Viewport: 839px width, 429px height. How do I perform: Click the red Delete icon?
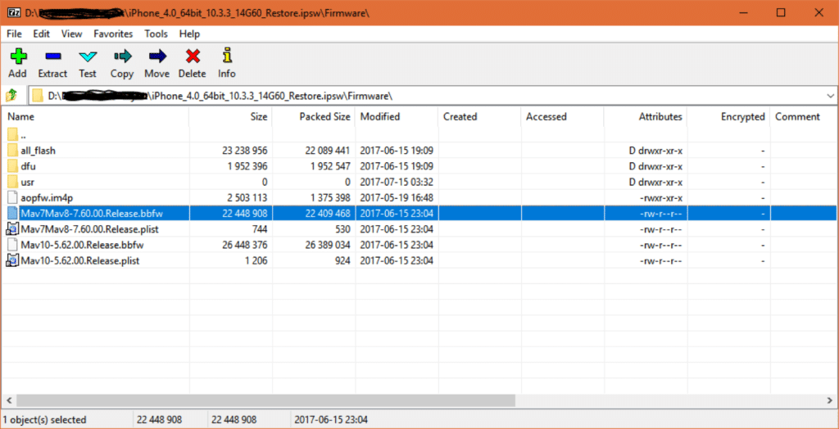pos(193,56)
